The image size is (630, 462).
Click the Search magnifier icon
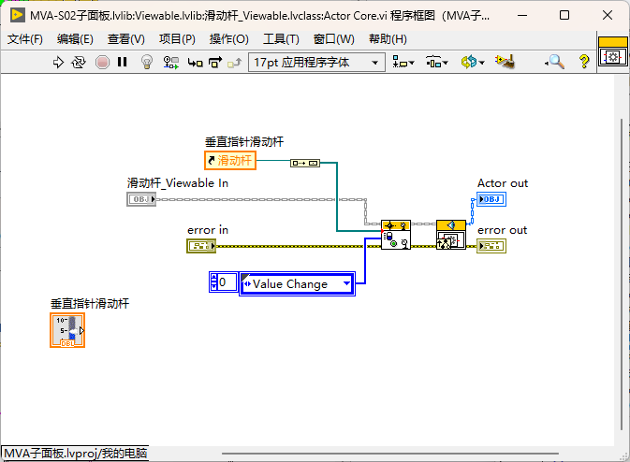(x=555, y=62)
